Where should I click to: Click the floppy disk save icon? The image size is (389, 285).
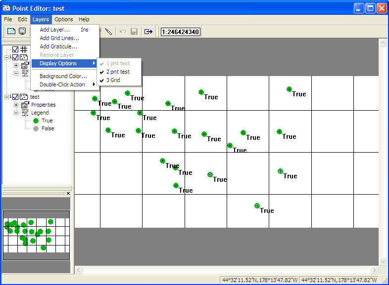134,32
